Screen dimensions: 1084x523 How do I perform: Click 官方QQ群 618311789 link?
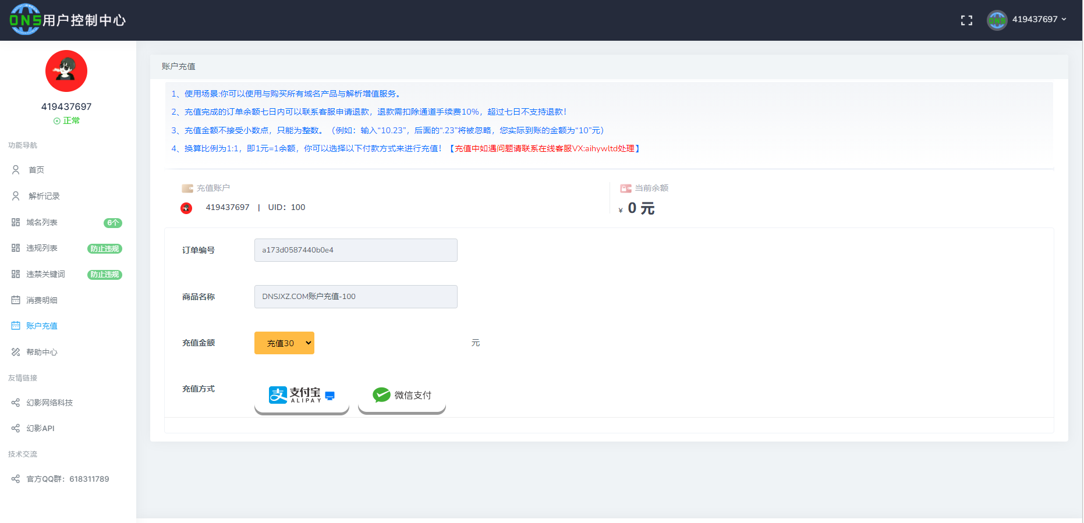[68, 479]
